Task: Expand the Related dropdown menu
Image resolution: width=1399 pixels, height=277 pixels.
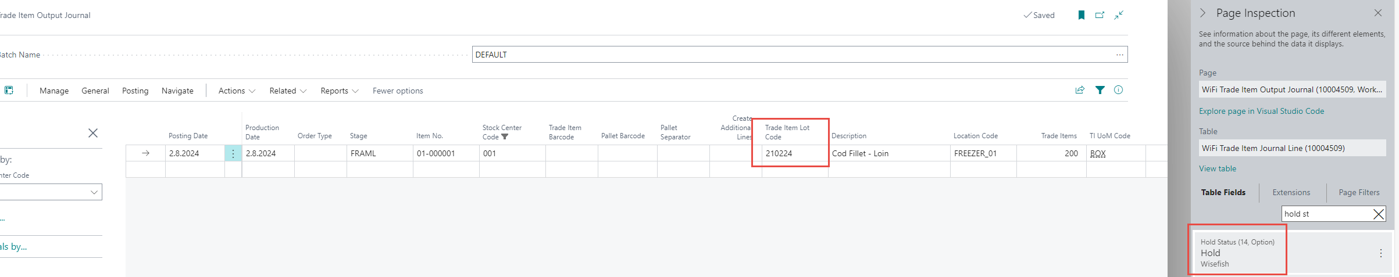Action: pos(288,91)
